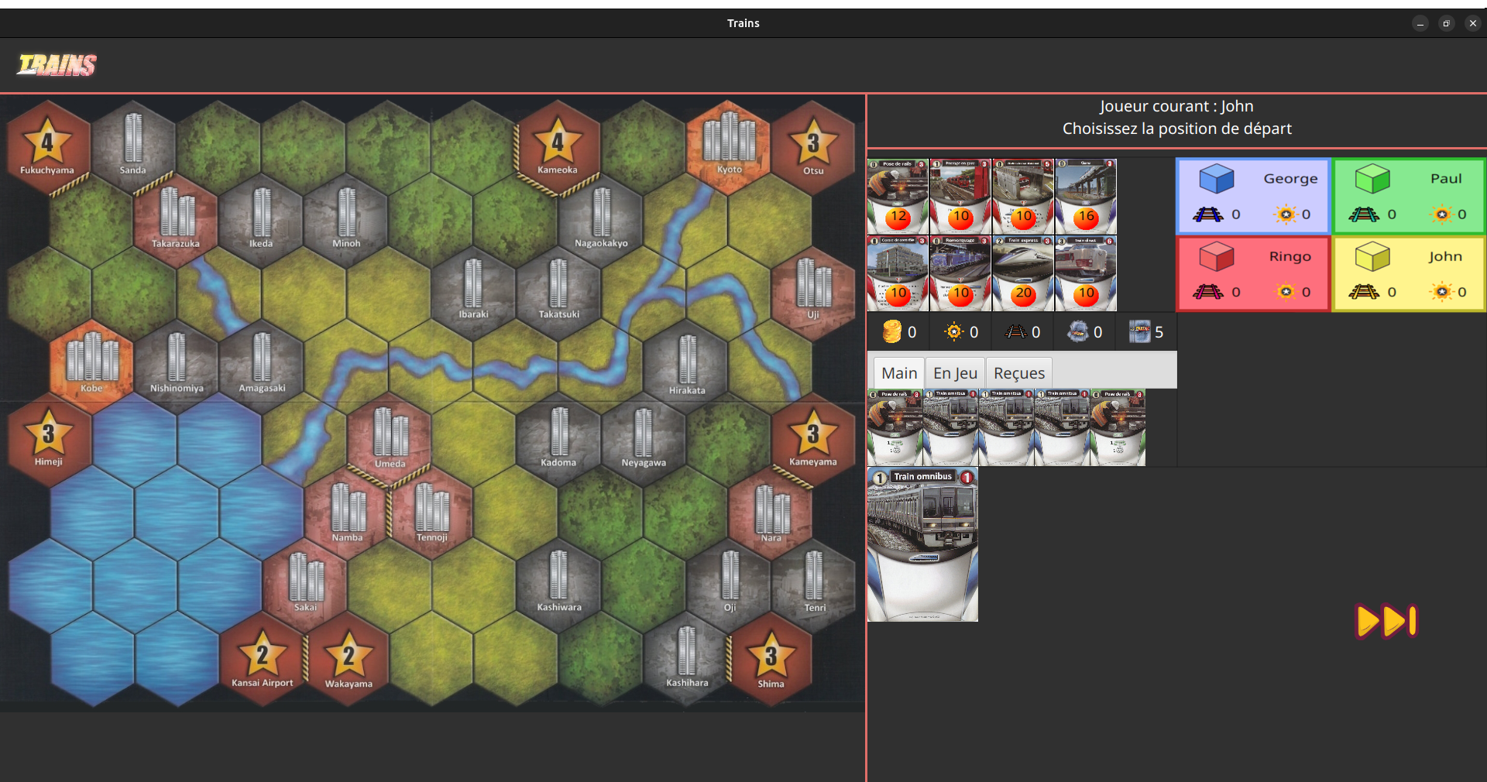Click George's rail tracks icon
Screen dimensions: 1487x782
(1208, 214)
